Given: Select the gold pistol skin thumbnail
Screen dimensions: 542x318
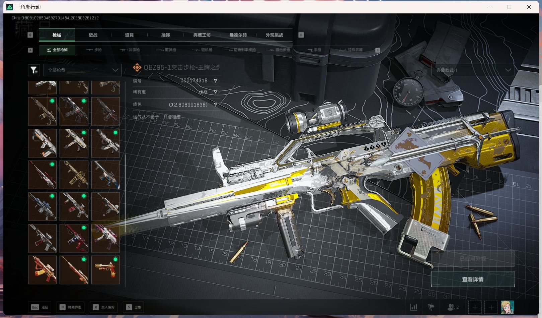Looking at the screenshot, I should click(x=105, y=270).
